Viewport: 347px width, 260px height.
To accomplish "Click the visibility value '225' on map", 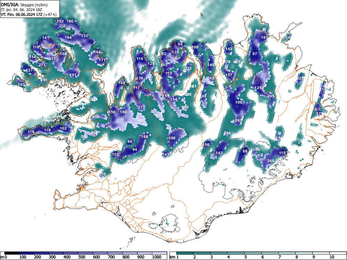I will coord(300,78).
